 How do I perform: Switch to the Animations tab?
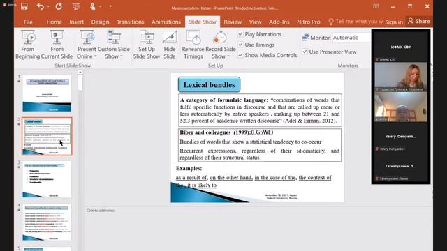(x=166, y=22)
